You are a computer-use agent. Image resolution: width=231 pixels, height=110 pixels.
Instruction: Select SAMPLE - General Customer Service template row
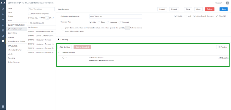tap(41, 36)
